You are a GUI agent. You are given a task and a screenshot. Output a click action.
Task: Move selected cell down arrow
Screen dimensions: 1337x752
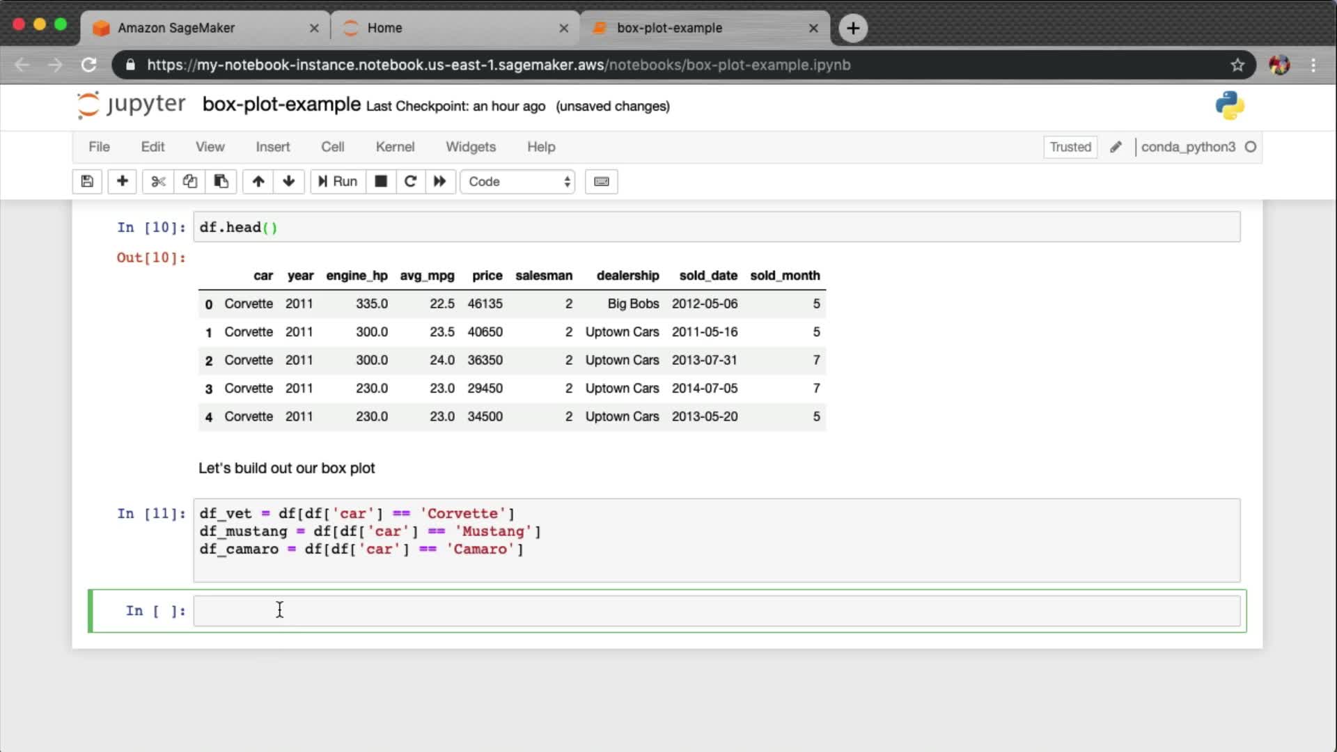pos(289,182)
